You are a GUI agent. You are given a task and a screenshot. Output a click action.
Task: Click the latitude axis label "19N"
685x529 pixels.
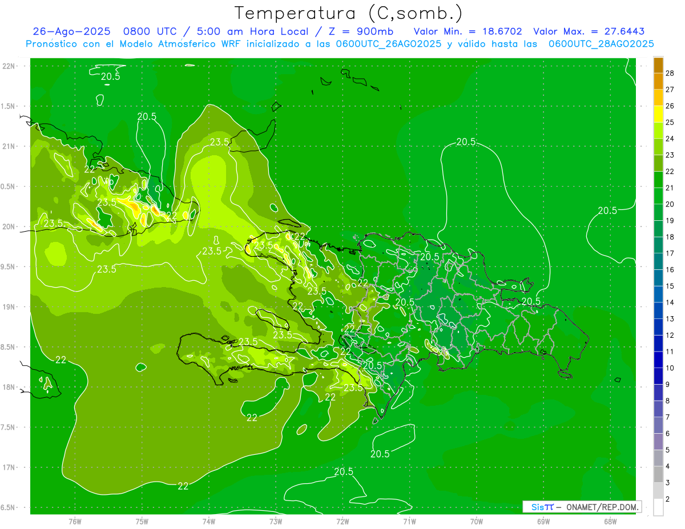(x=9, y=307)
